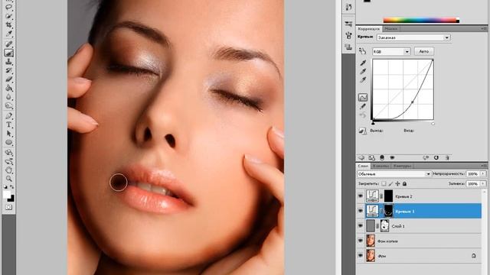This screenshot has height=275, width=490.
Task: Open the Заливка slider arrow
Action: click(483, 184)
